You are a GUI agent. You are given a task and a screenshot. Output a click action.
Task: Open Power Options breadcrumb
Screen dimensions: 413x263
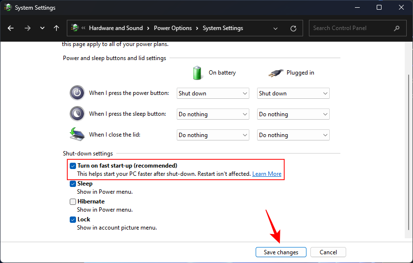tap(173, 28)
